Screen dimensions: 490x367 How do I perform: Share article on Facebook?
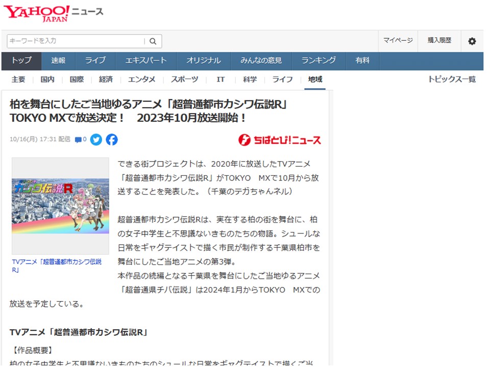pyautogui.click(x=112, y=140)
